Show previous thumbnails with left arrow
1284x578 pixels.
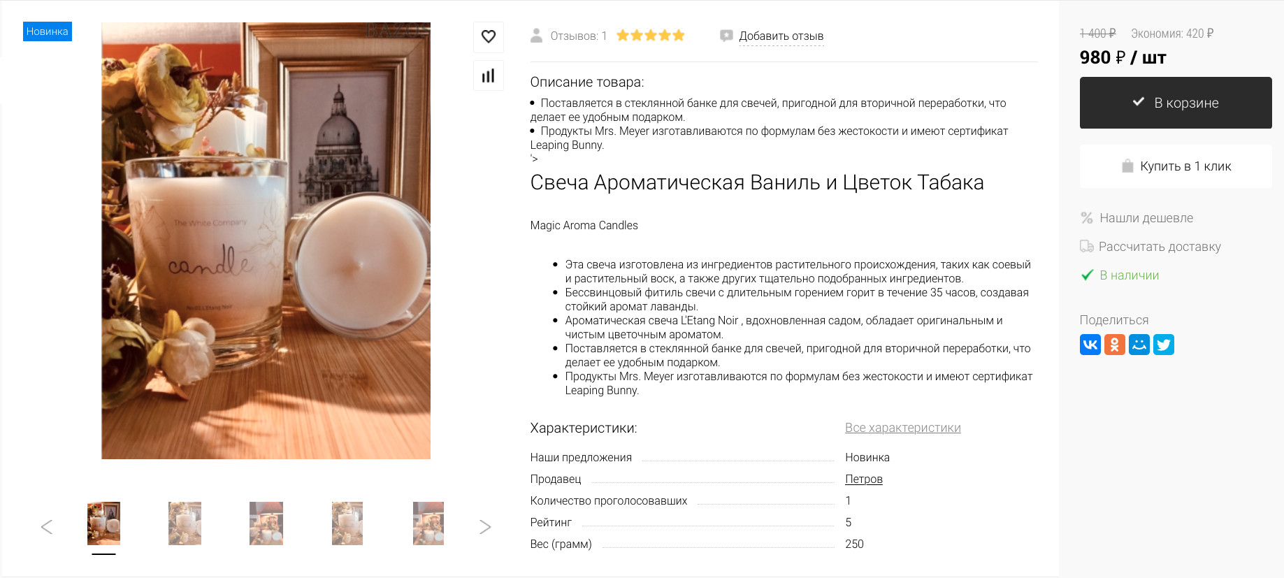point(47,527)
